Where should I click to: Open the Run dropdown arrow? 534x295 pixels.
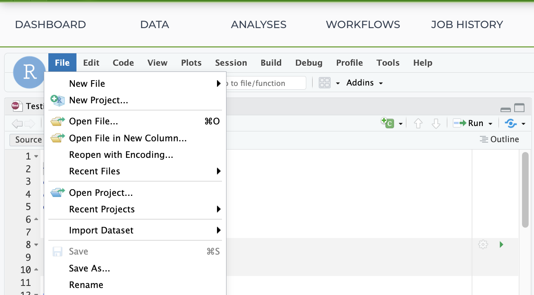tap(490, 124)
